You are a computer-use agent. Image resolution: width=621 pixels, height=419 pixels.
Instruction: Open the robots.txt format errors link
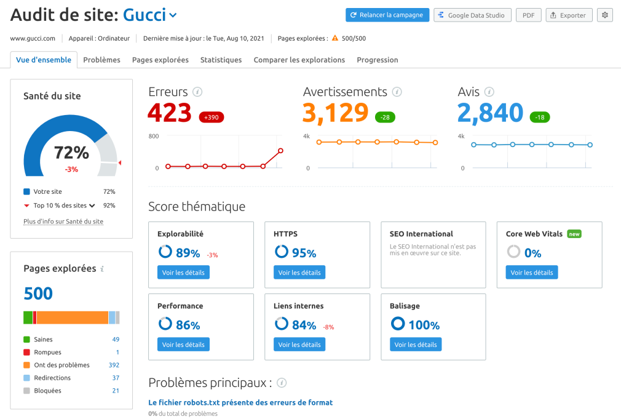coord(240,402)
